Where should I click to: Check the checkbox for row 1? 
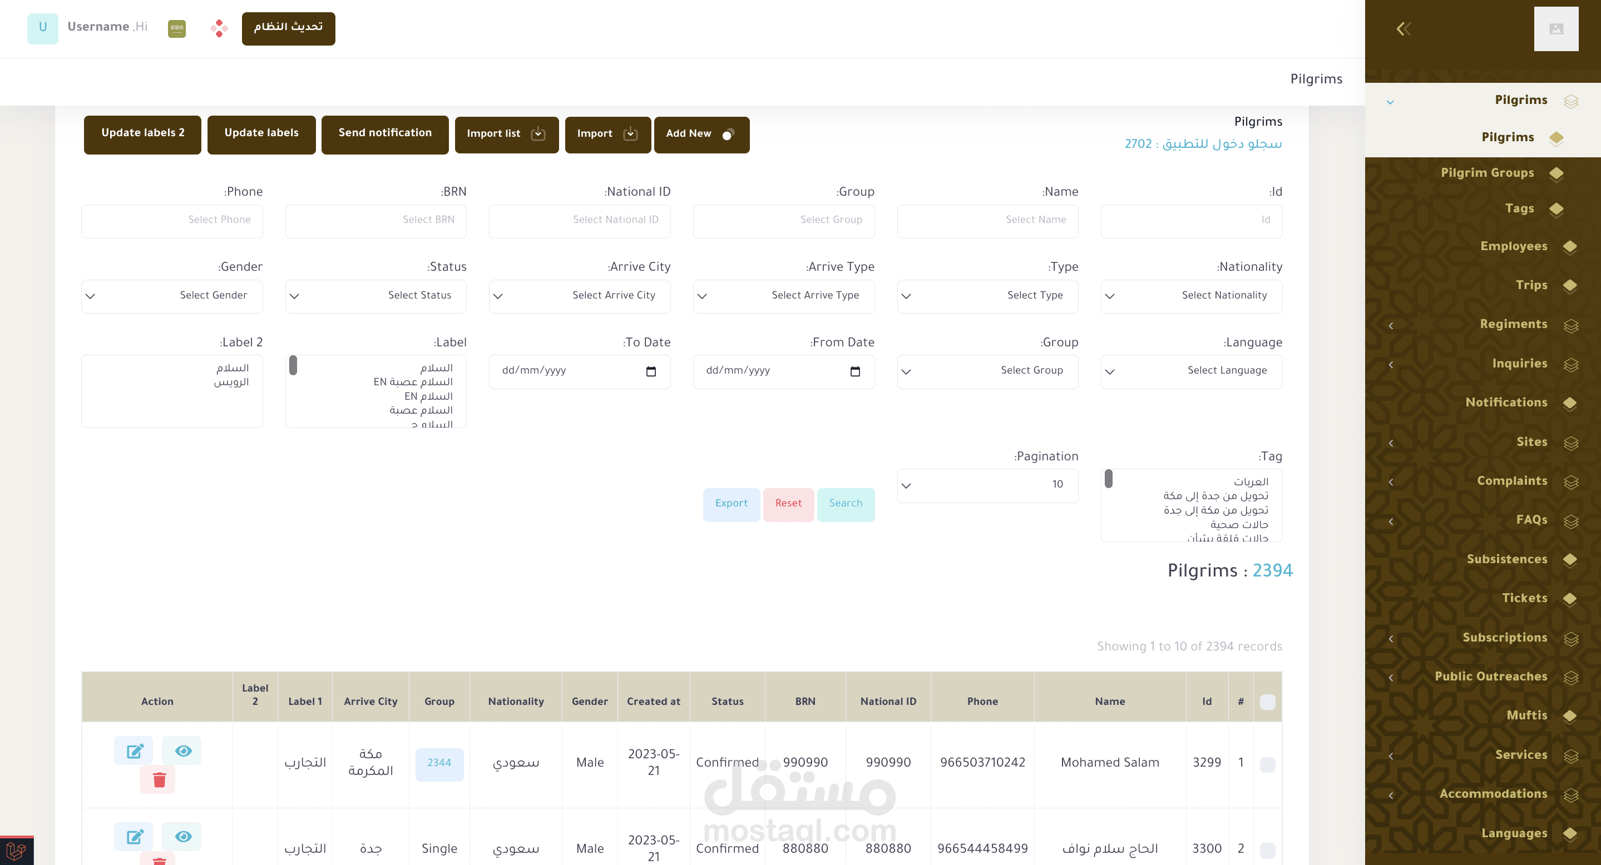(1267, 764)
